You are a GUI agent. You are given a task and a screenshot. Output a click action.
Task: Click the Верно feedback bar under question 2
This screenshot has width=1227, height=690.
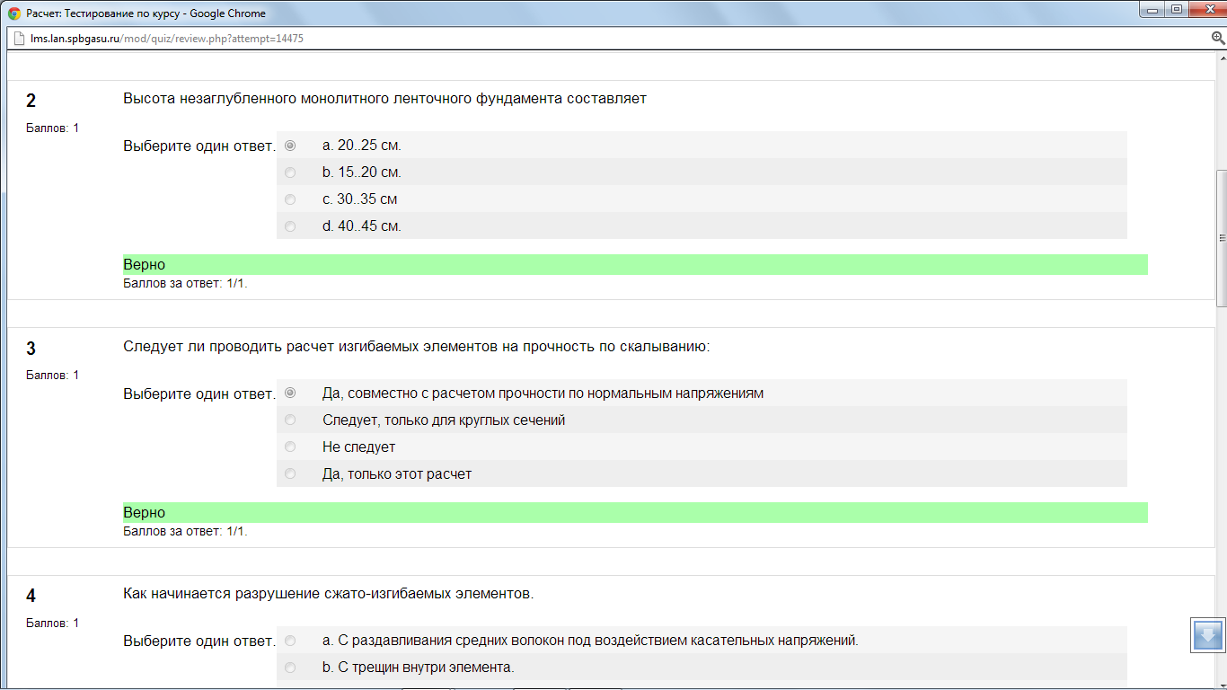click(x=635, y=265)
